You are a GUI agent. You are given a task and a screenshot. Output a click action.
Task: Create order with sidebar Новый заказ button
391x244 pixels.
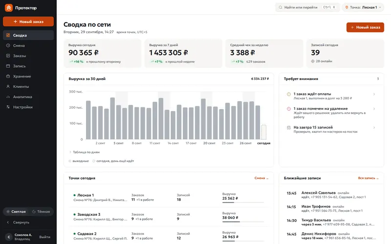(28, 21)
